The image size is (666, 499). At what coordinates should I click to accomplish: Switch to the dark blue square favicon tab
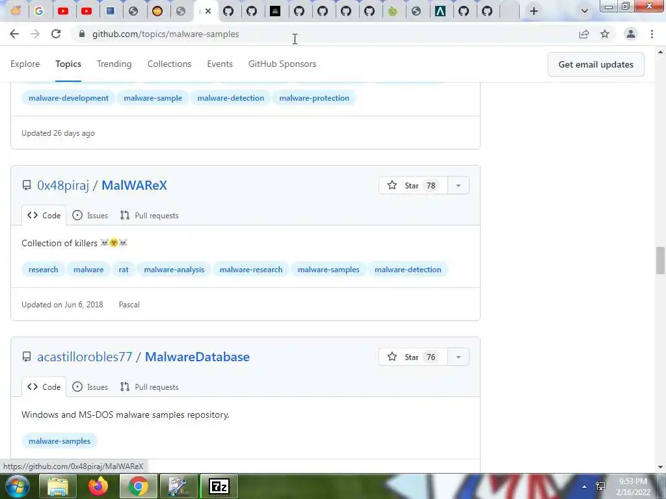[x=111, y=11]
